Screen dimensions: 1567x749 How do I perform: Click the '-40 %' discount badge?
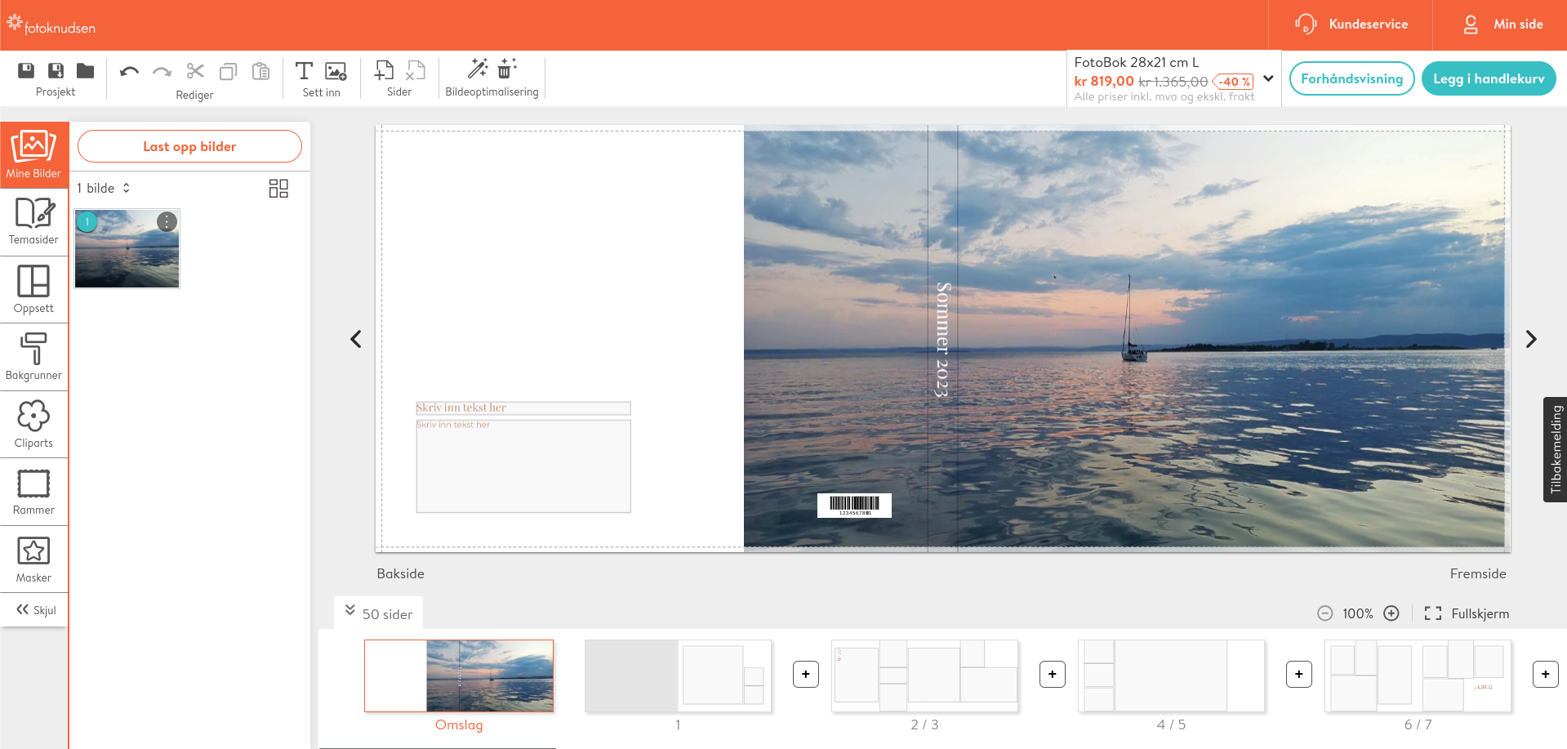[1234, 82]
